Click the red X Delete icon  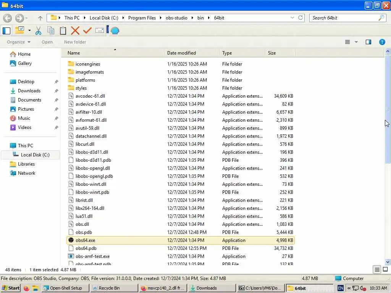coord(75,31)
